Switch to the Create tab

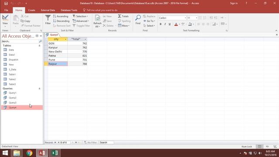(31, 10)
